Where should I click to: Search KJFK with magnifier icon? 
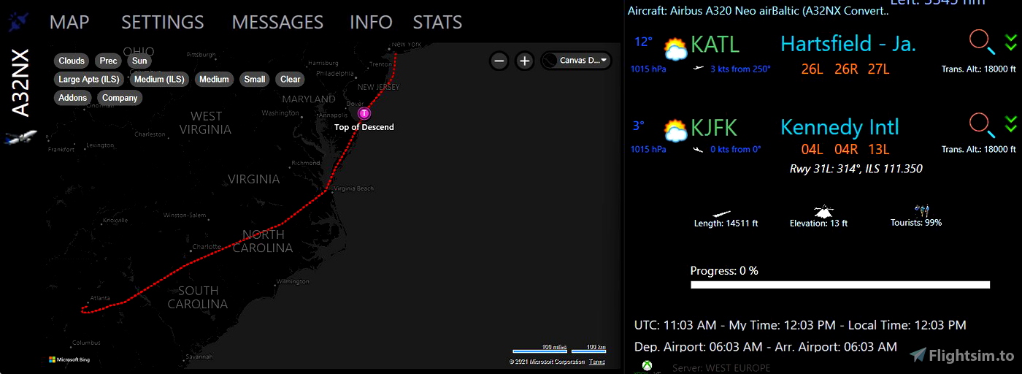982,125
